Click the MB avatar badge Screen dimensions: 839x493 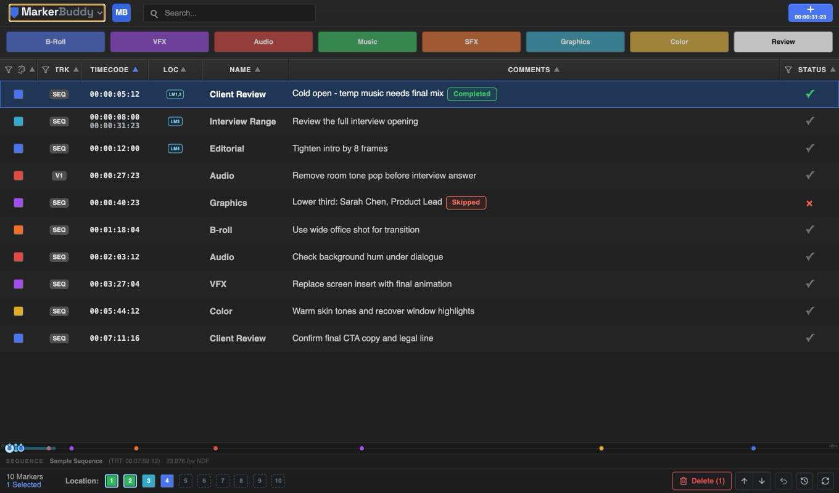point(122,12)
